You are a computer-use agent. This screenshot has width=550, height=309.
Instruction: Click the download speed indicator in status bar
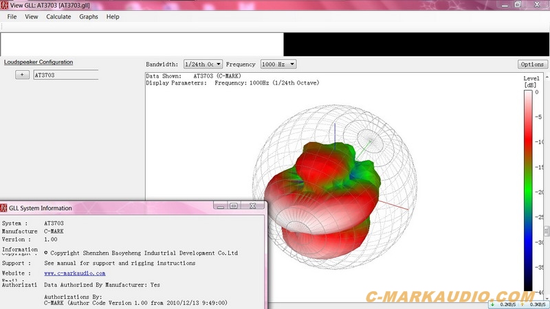pos(504,304)
